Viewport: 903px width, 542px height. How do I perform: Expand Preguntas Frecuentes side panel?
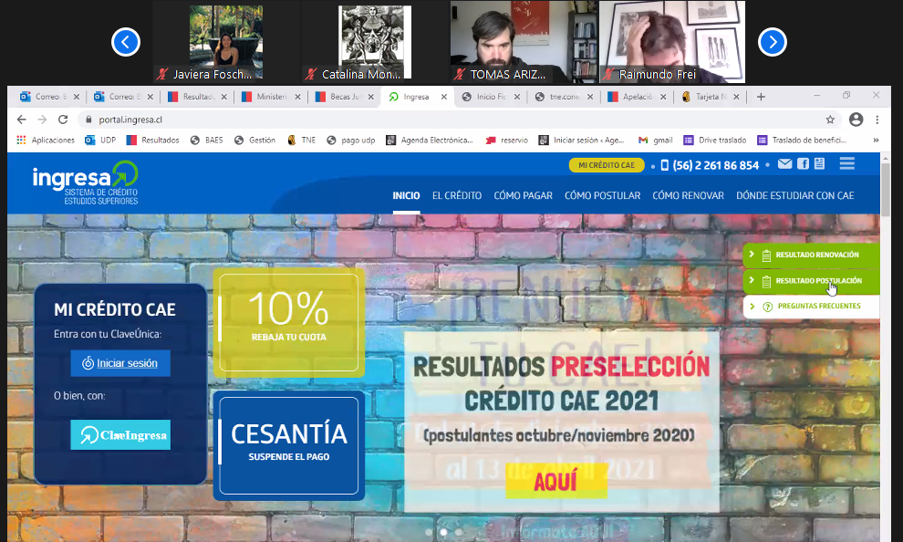coord(810,307)
